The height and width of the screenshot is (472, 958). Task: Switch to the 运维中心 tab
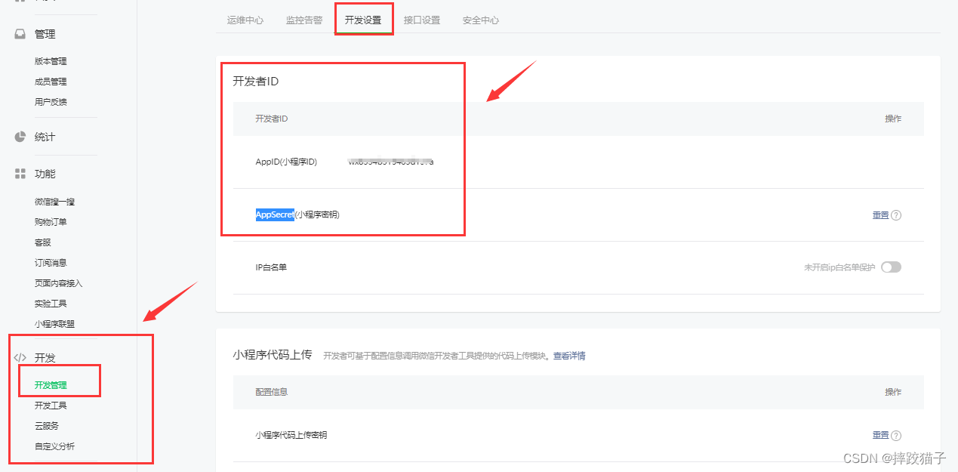(245, 20)
